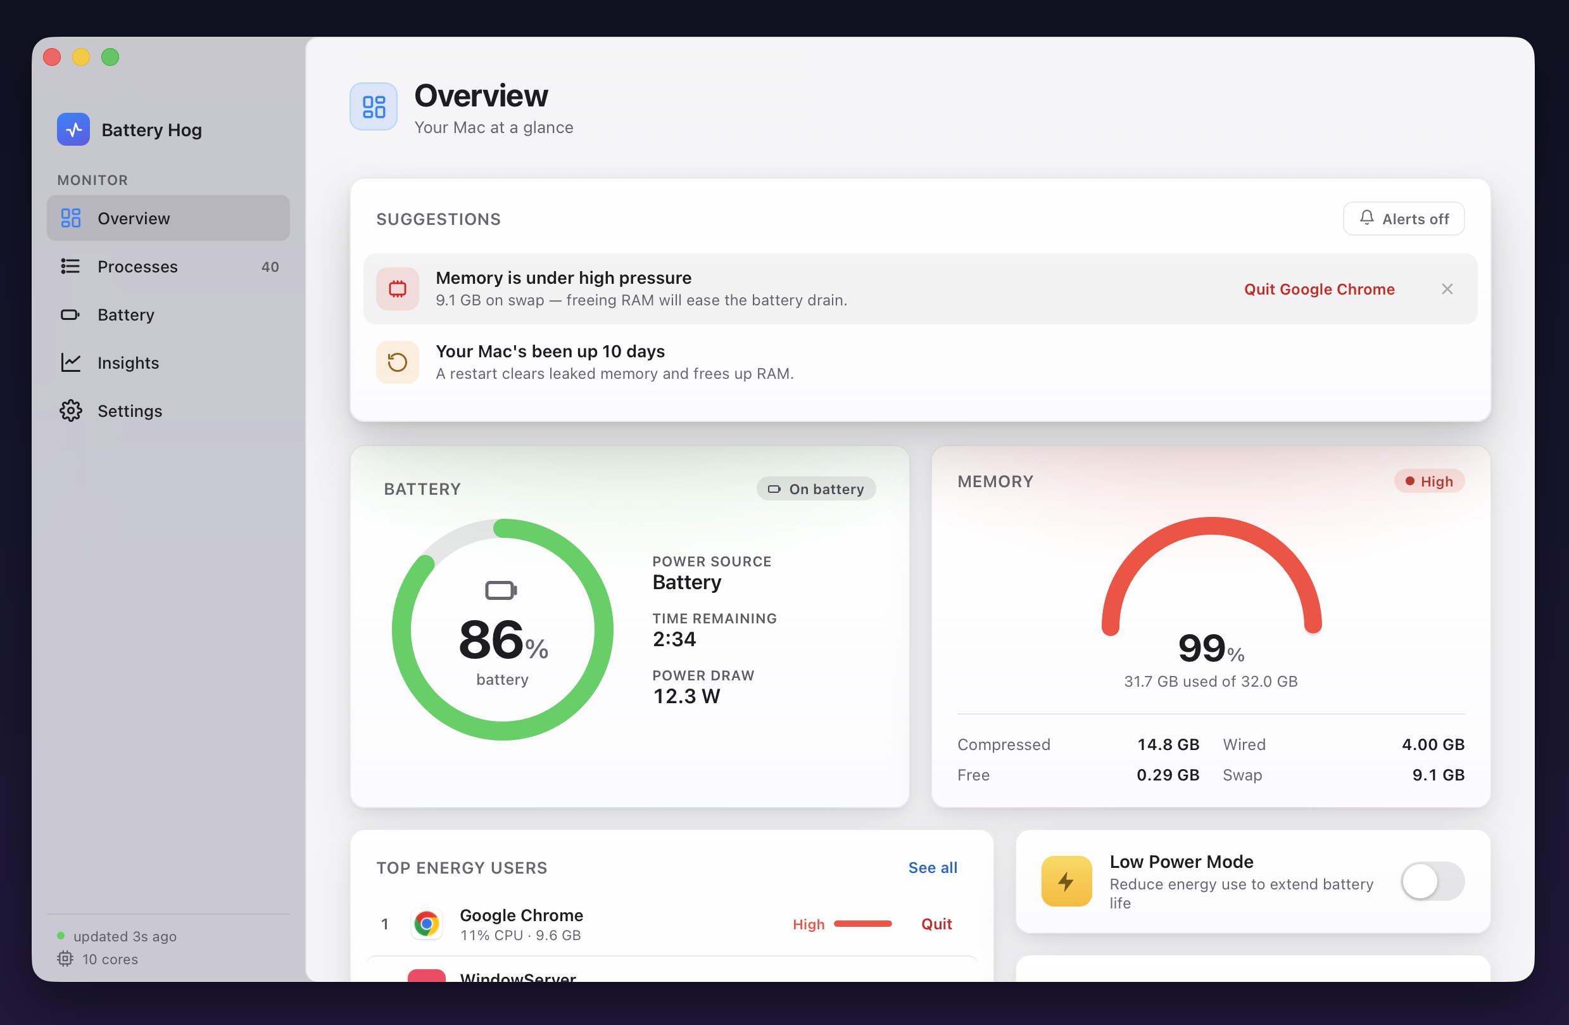Open See all energy users
1569x1025 pixels.
tap(932, 867)
